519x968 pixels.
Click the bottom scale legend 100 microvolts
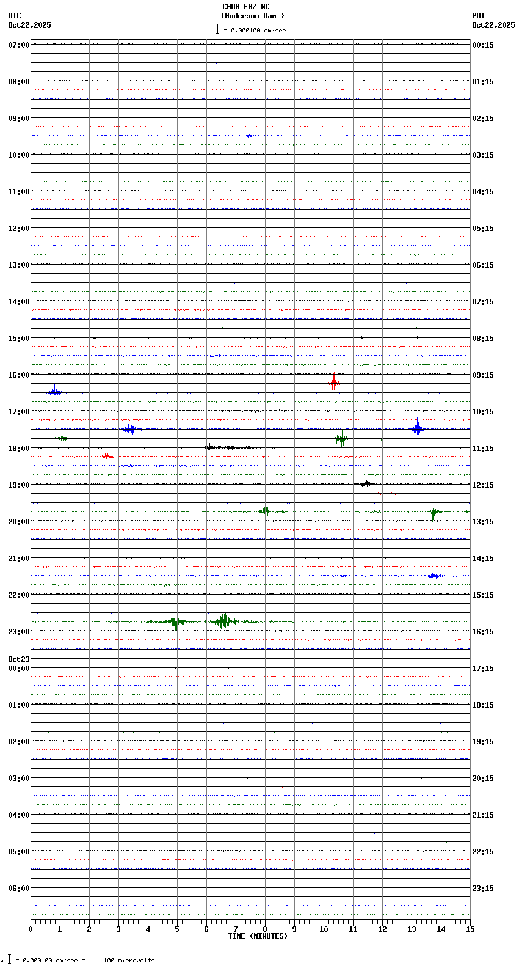click(129, 961)
